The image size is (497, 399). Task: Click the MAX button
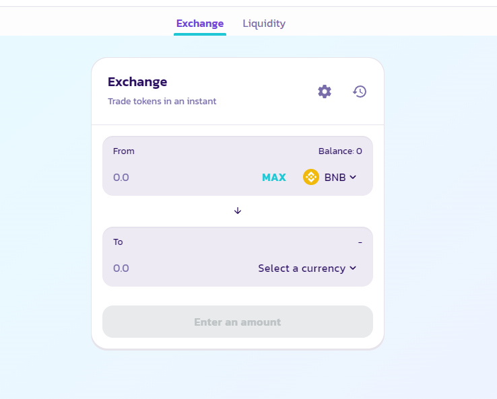[x=274, y=178]
